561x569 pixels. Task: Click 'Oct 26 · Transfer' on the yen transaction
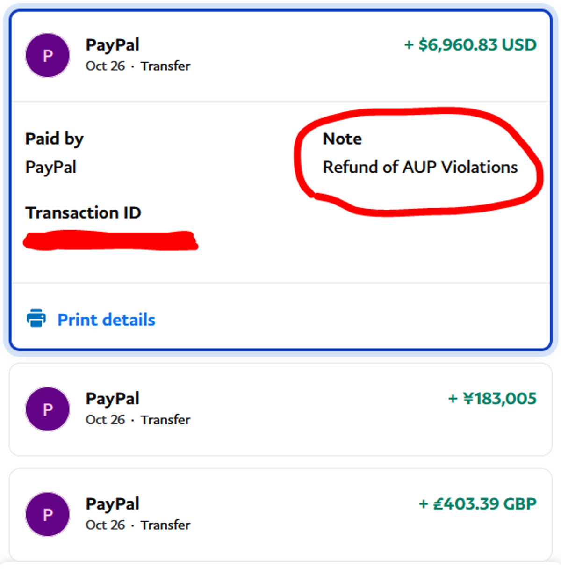click(138, 420)
